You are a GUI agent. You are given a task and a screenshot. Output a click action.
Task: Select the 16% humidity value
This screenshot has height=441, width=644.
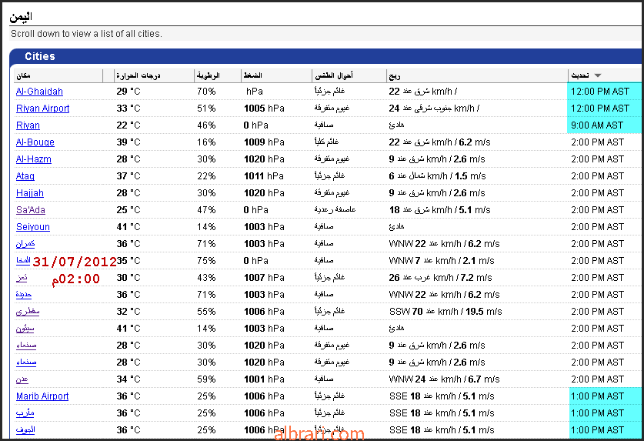tap(206, 142)
